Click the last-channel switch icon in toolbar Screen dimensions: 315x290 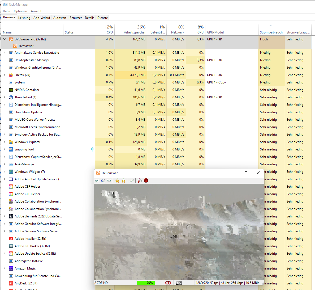pos(103,180)
